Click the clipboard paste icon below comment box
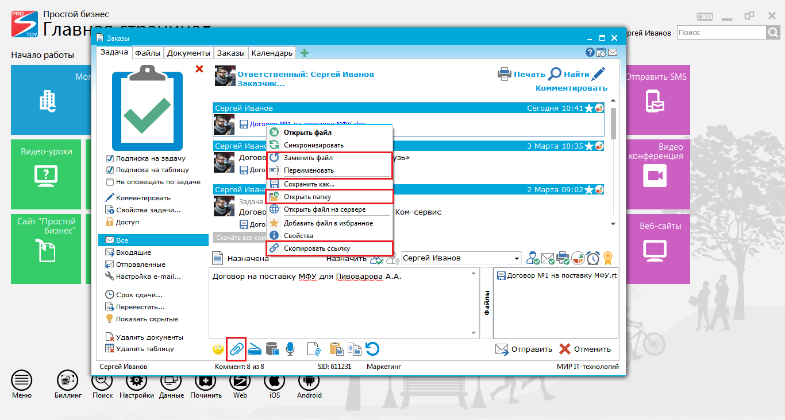785x420 pixels. point(336,349)
